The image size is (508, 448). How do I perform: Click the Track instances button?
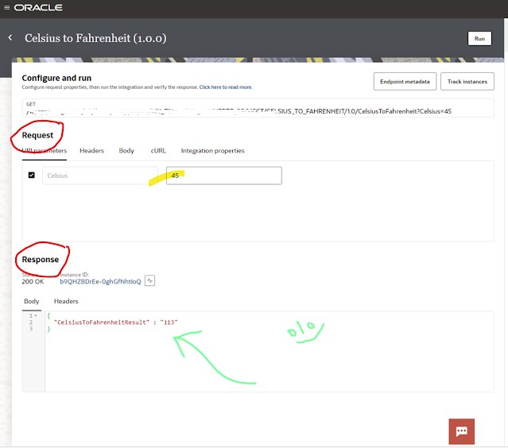coord(467,81)
